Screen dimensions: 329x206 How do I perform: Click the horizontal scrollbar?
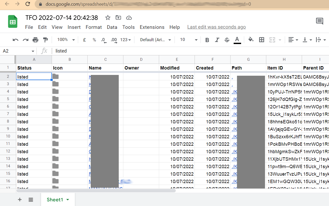[96, 191]
